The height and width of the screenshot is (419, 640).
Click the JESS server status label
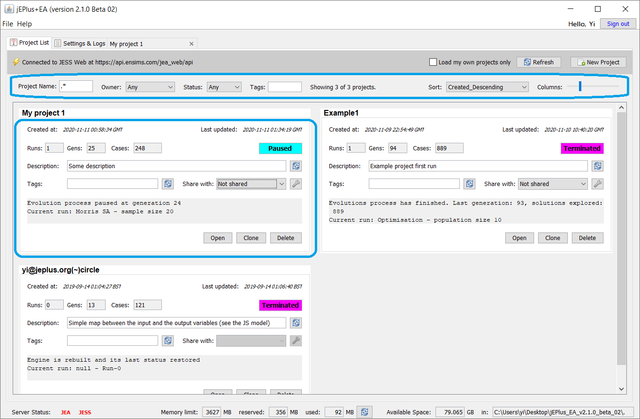click(x=85, y=412)
